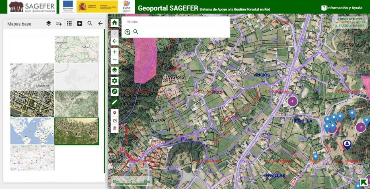The height and width of the screenshot is (189, 370).
Task: Click the trash delete tool
Action: click(x=115, y=128)
